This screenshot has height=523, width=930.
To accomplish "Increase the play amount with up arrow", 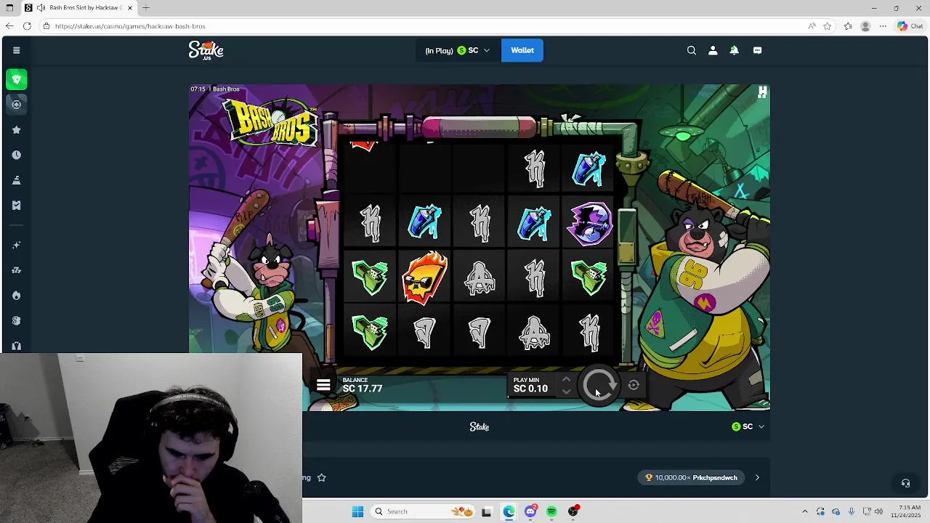I will [x=566, y=379].
